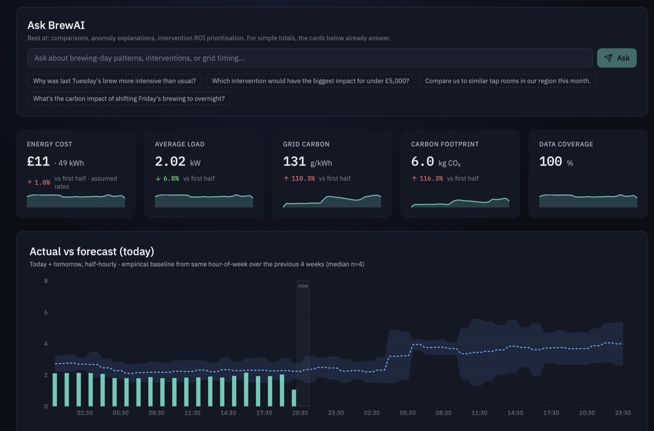Click the paper plane send icon
The image size is (654, 431).
[608, 58]
